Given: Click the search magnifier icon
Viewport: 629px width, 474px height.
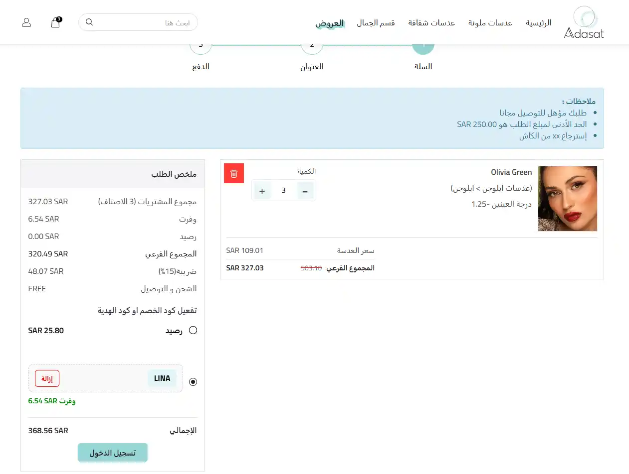Looking at the screenshot, I should coord(89,22).
